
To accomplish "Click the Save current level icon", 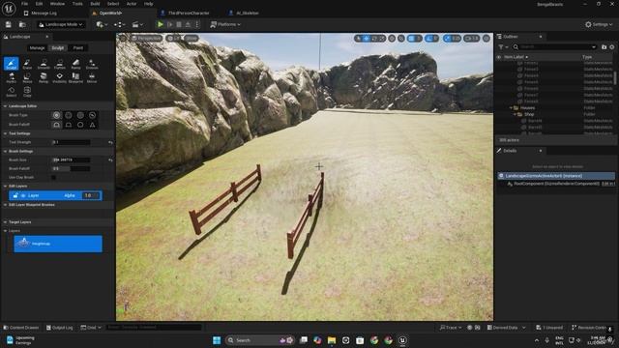I will coord(9,24).
